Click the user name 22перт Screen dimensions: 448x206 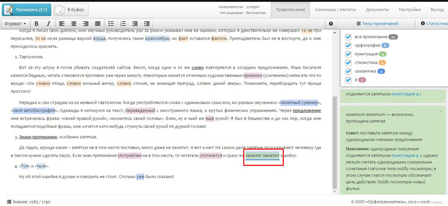coord(253,7)
